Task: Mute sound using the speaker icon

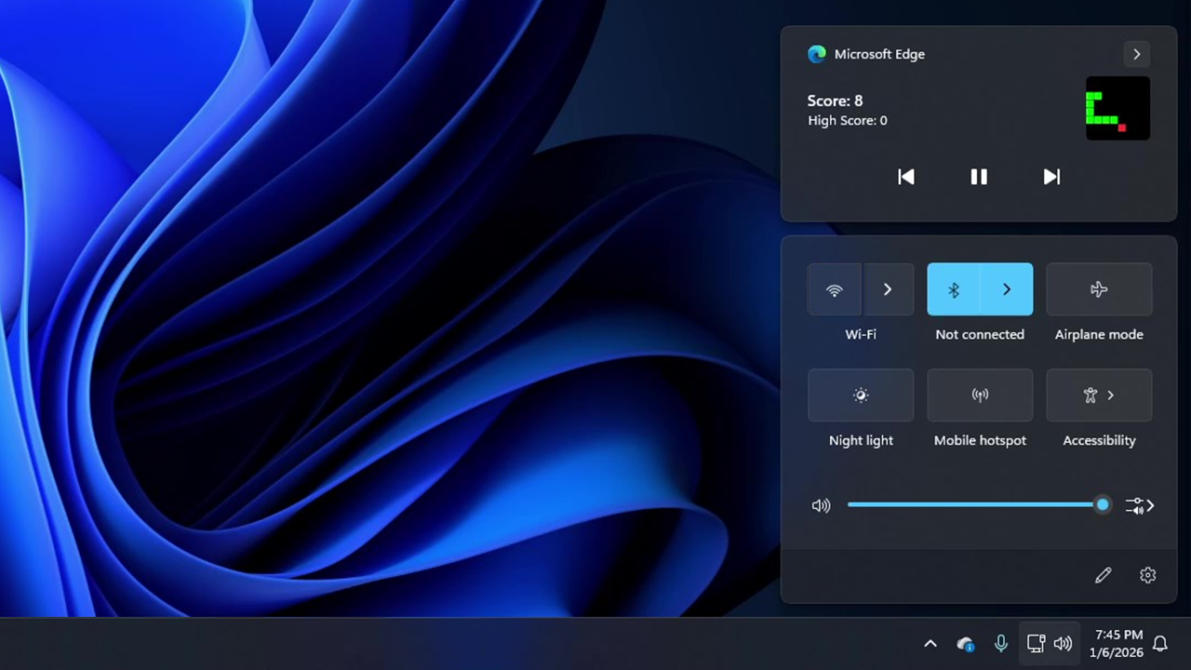Action: (821, 505)
